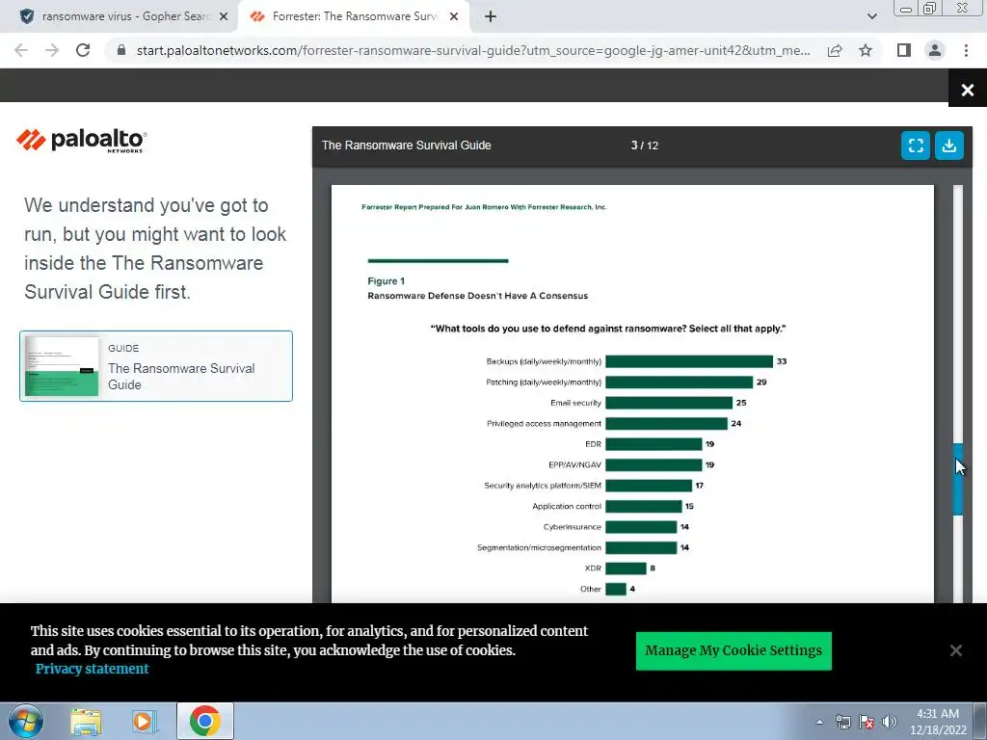
Task: Open the Windows Start menu
Action: [25, 721]
